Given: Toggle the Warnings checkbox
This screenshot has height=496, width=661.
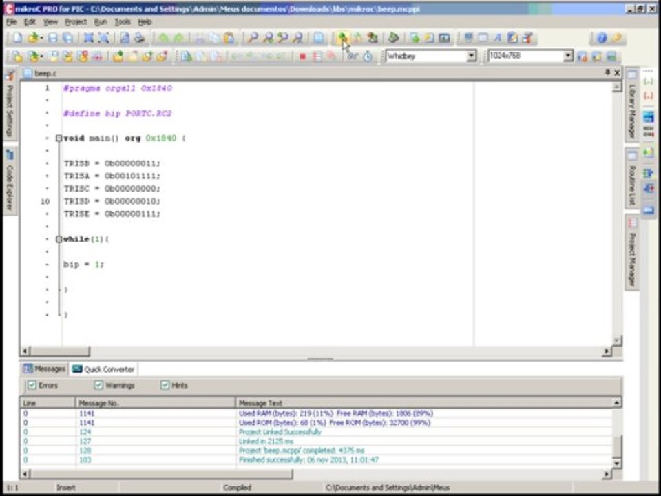Looking at the screenshot, I should (98, 384).
